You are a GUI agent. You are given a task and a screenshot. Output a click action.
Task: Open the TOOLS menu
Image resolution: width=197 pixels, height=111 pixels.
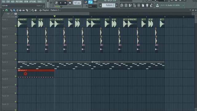pyautogui.click(x=40, y=2)
